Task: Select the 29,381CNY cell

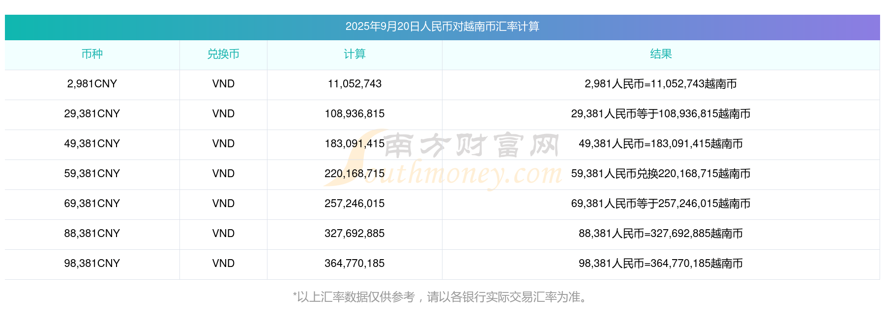Action: click(x=92, y=114)
